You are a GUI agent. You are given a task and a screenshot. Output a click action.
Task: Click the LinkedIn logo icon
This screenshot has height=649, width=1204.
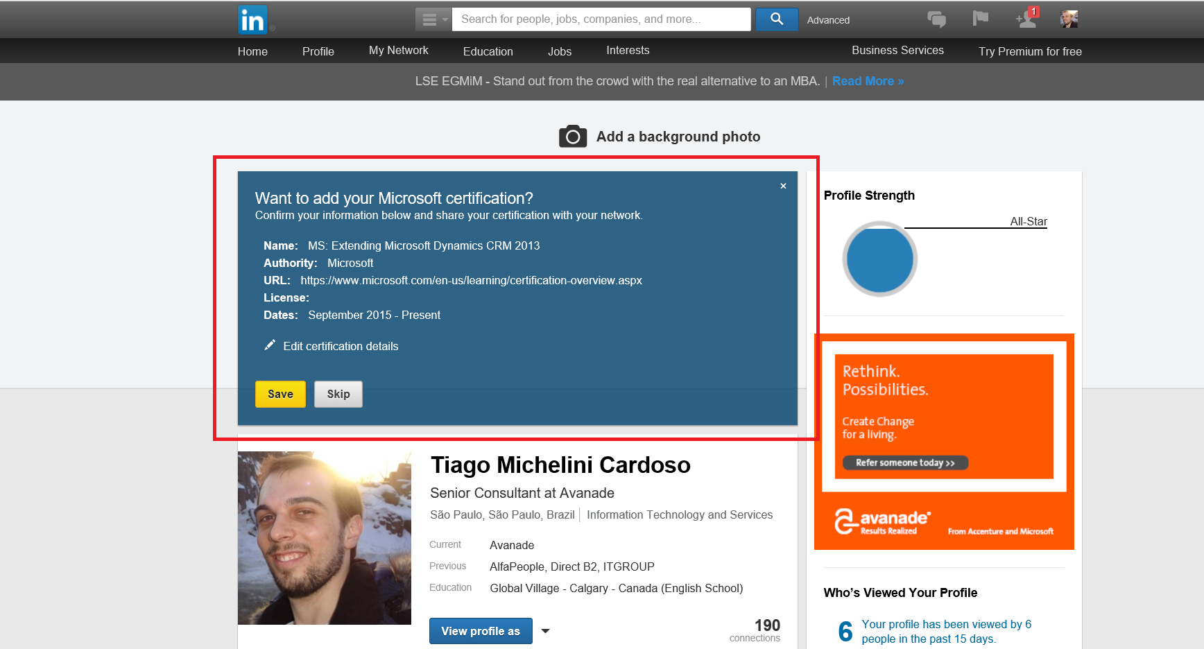coord(252,20)
